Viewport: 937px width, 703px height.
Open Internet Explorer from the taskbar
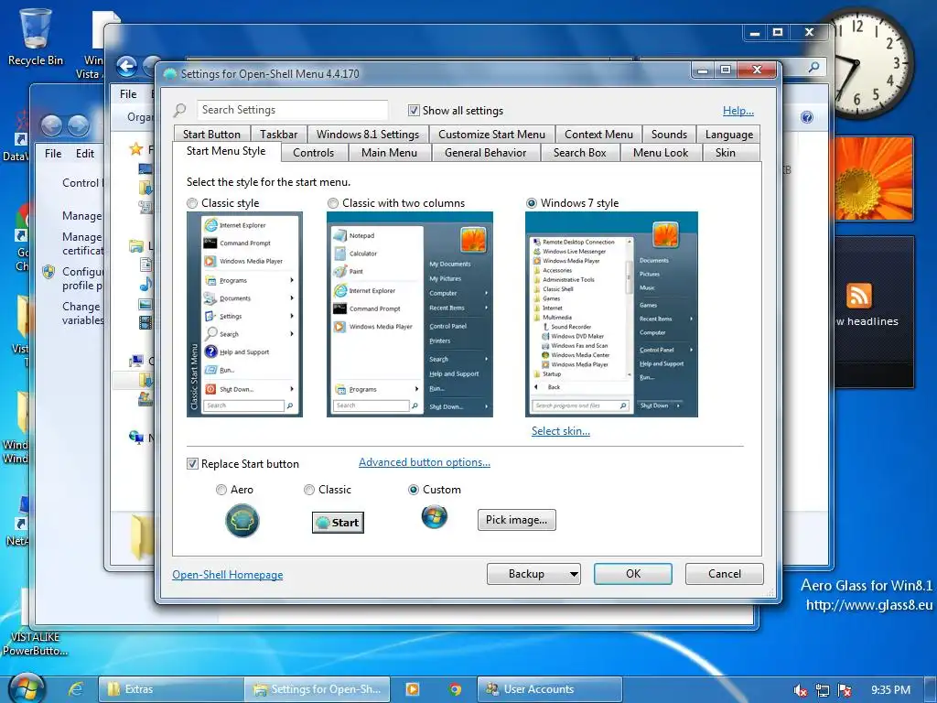(75, 689)
